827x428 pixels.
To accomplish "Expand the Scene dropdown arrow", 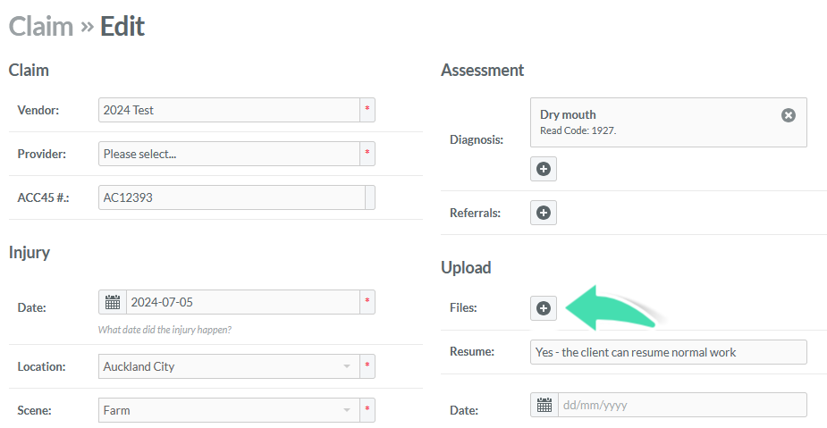I will tap(347, 410).
